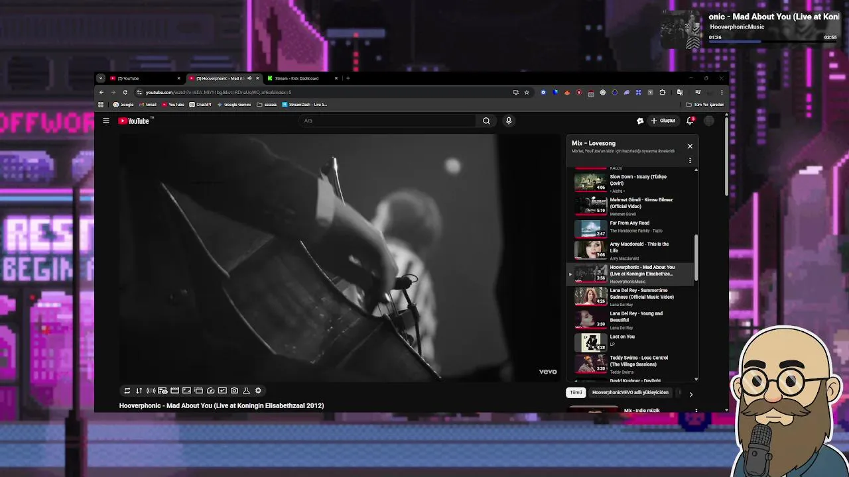
Task: Switch to Stream - Kick Dashboard tab
Action: coord(302,78)
